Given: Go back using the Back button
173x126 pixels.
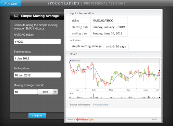Looking at the screenshot, I should [15, 16].
